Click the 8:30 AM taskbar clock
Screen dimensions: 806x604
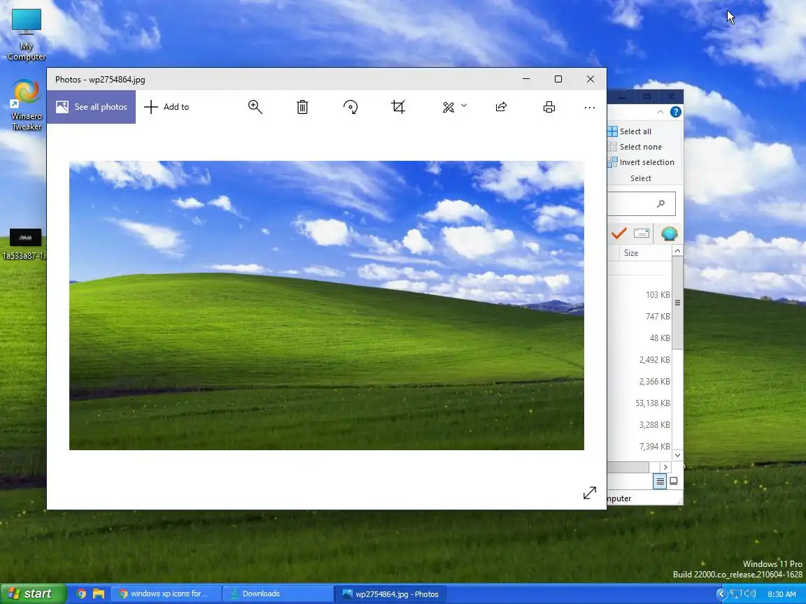782,594
